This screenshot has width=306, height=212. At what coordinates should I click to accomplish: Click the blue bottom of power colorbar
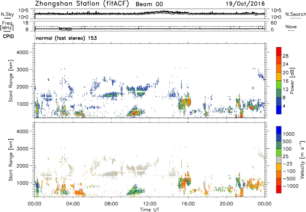click(x=279, y=110)
